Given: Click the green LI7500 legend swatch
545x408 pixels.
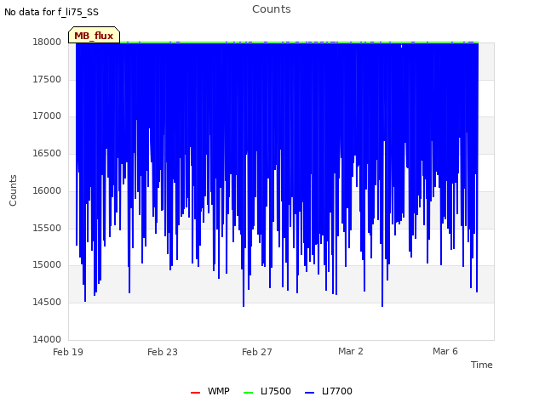Looking at the screenshot, I should point(248,393).
